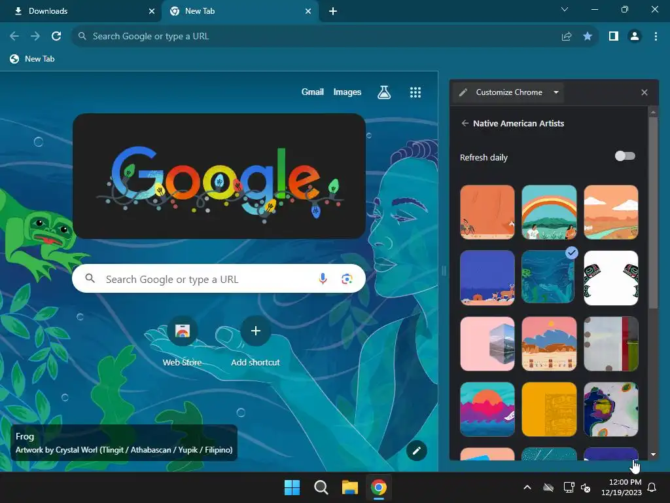Open File Explorer from taskbar
The width and height of the screenshot is (670, 503).
[x=349, y=487]
